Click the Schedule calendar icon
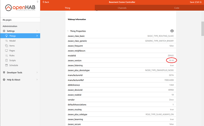 point(7,65)
